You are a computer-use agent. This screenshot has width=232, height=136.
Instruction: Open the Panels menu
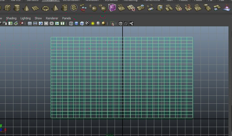point(66,18)
